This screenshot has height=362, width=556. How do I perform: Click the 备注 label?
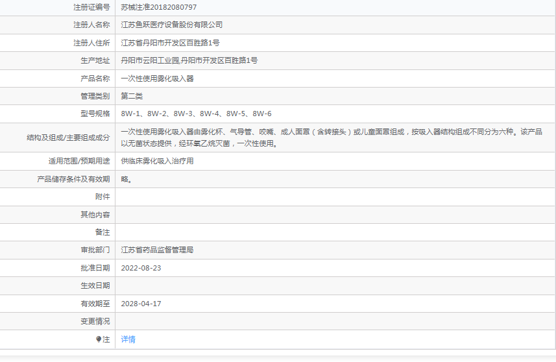coord(103,232)
